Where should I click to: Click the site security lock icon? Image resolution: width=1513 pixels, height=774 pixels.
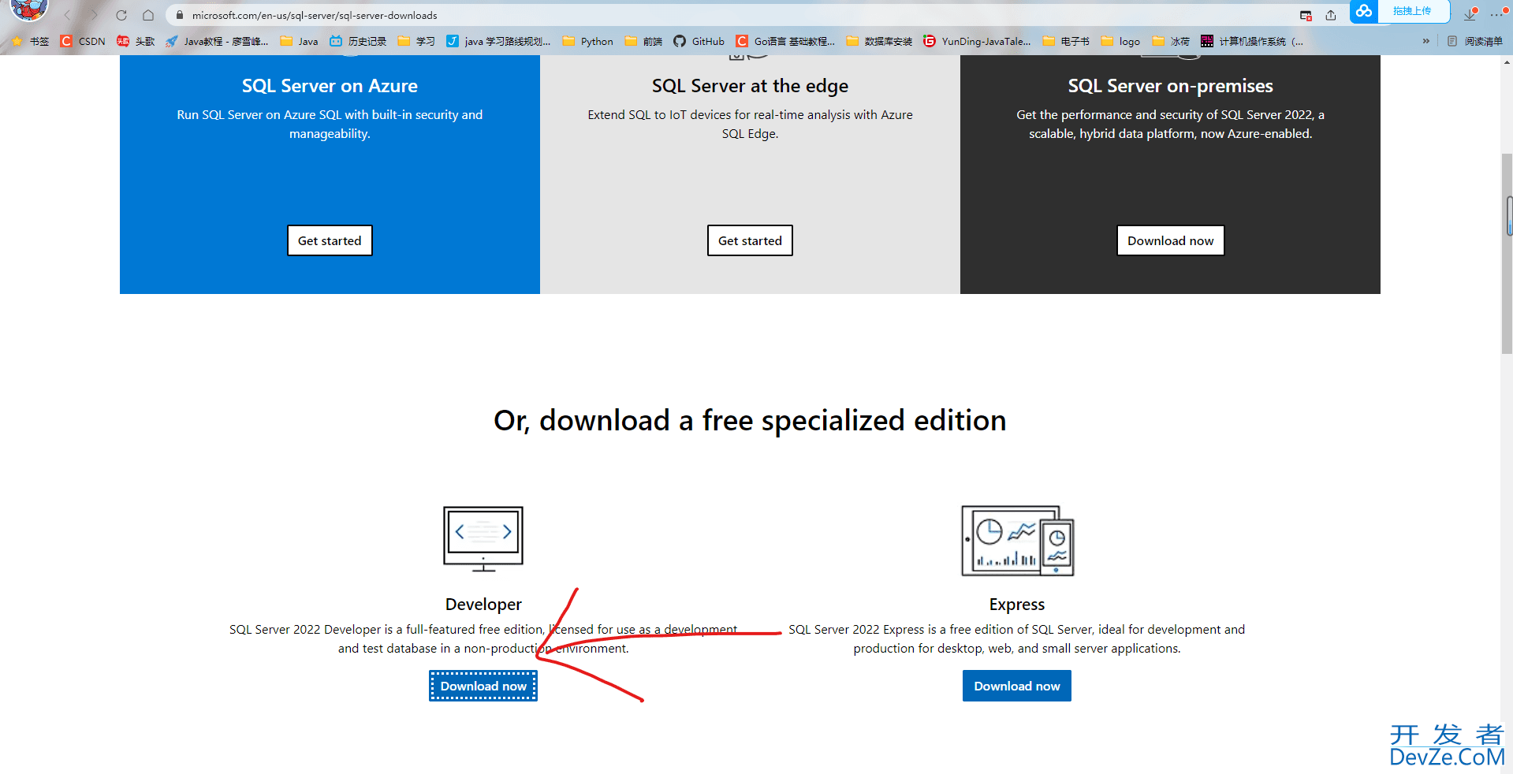[179, 15]
